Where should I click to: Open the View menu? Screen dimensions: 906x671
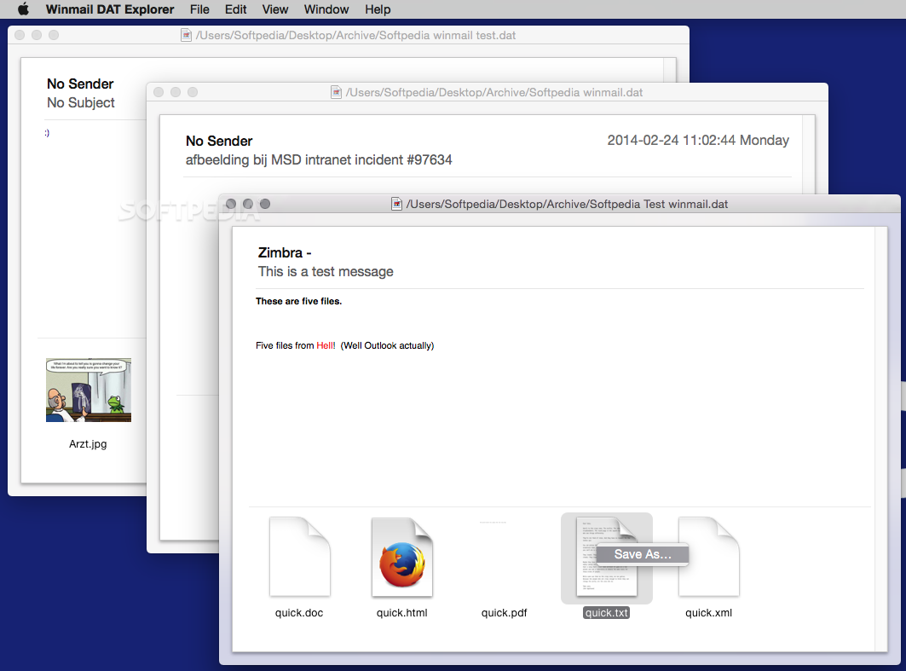pyautogui.click(x=275, y=9)
